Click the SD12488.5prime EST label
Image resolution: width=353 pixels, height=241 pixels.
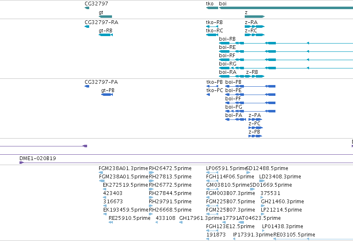(x=268, y=168)
